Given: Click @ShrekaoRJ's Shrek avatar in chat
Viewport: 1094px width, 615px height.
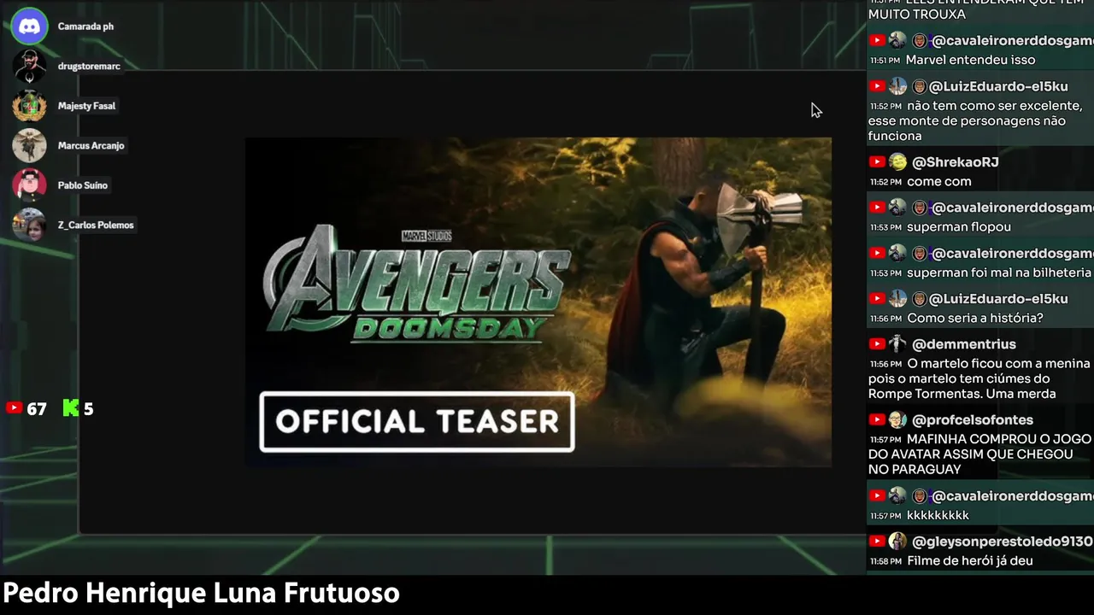Looking at the screenshot, I should [897, 162].
